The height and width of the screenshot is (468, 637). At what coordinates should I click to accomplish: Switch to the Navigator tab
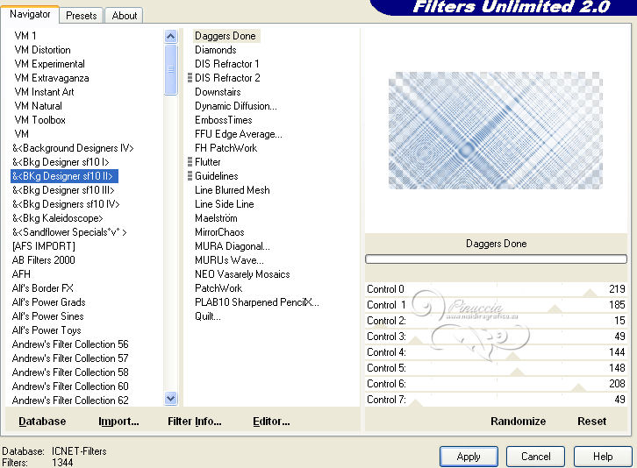click(x=30, y=15)
